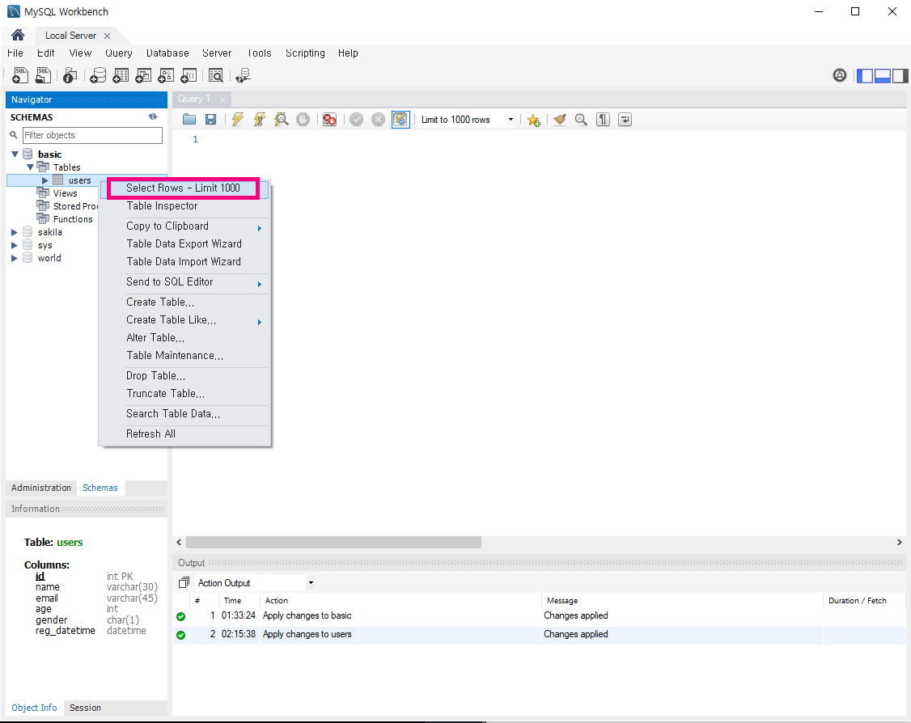
Task: Beautify the query with the broom icon
Action: click(560, 120)
